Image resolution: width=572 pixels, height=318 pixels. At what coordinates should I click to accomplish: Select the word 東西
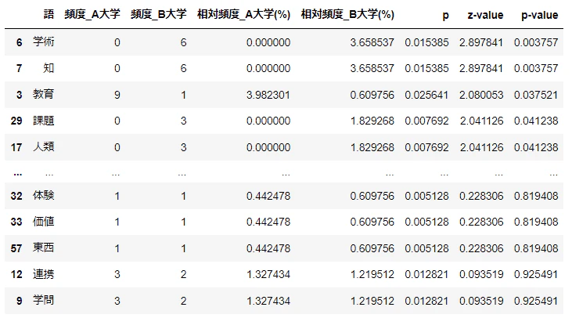43,248
